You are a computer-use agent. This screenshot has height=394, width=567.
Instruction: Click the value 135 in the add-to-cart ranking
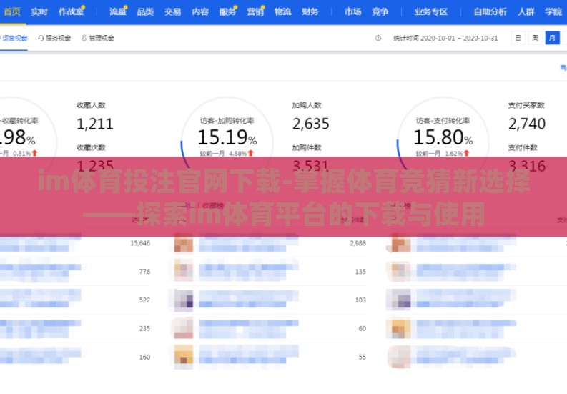[360, 271]
